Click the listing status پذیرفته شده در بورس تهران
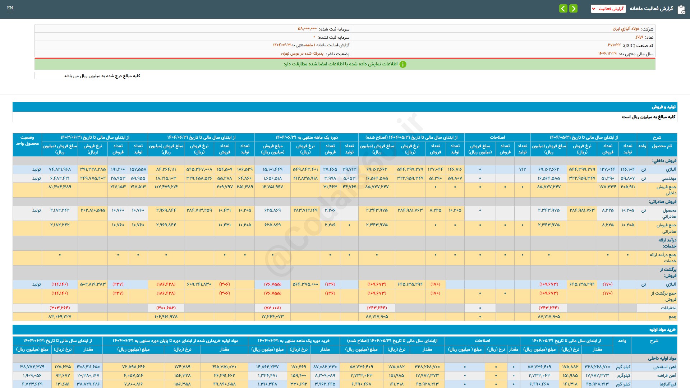Screen dimensions: 690x388 click(x=302, y=54)
